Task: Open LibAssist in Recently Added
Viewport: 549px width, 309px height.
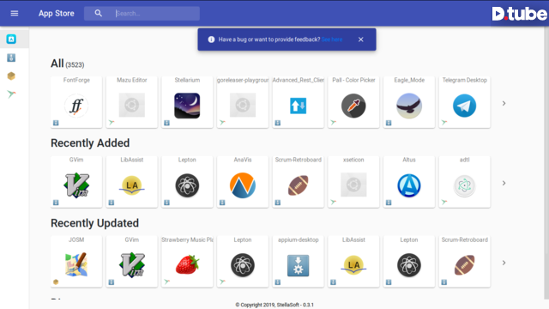Action: coord(131,182)
